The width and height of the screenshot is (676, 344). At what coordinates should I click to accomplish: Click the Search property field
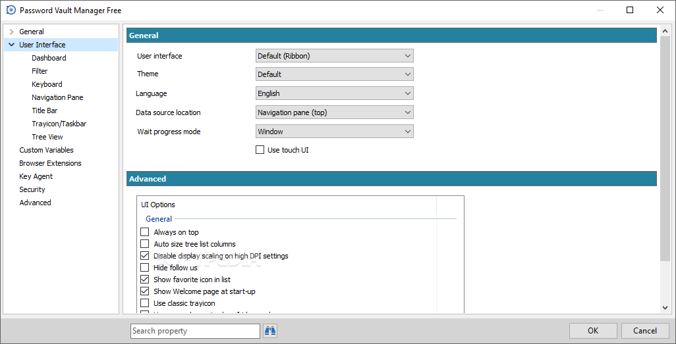coord(195,331)
